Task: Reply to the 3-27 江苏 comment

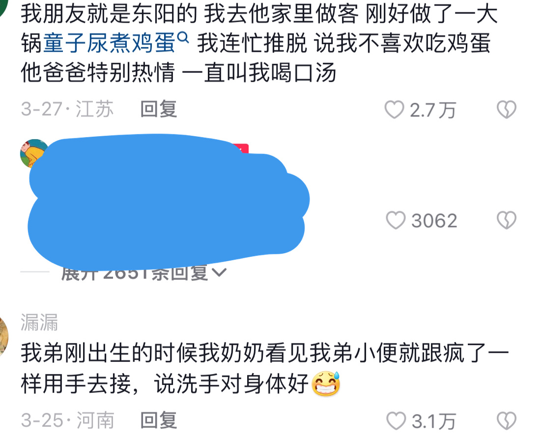Action: 159,109
